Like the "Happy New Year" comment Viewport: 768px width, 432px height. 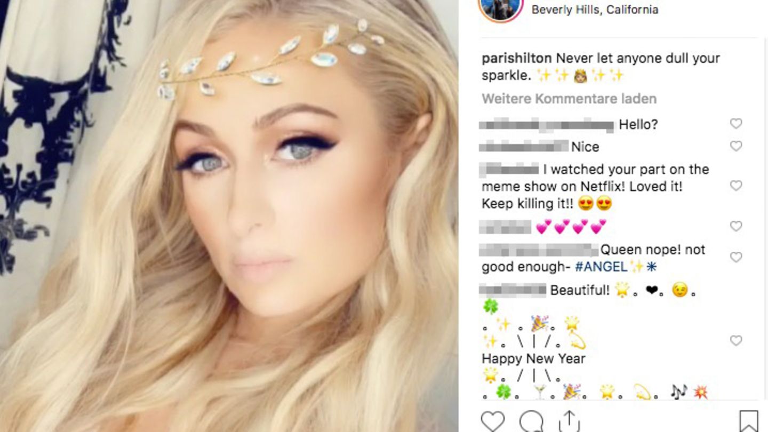[736, 340]
